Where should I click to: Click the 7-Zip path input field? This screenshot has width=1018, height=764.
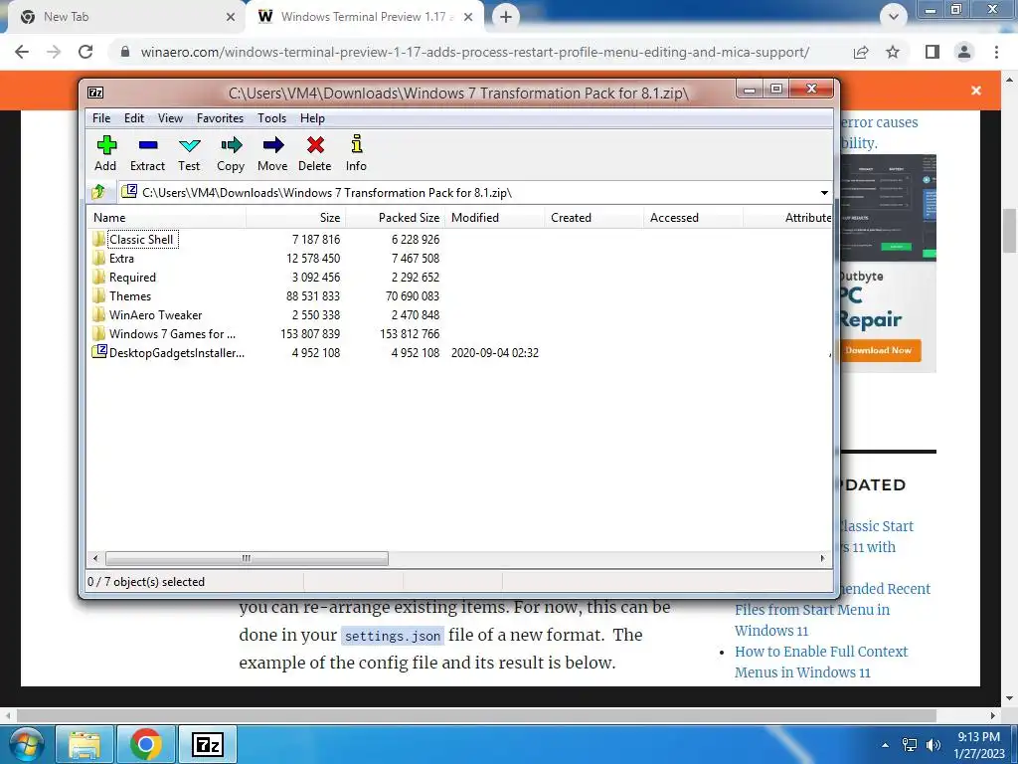tap(468, 192)
